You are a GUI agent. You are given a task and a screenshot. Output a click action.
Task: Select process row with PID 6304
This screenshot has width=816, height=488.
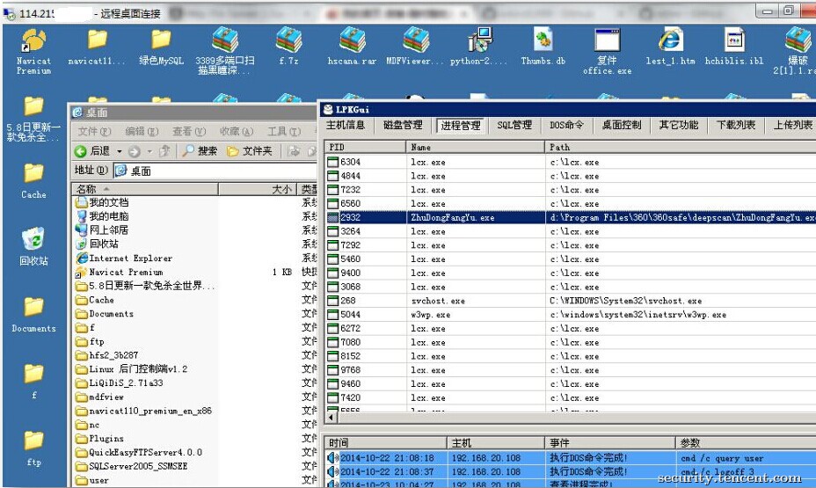click(x=571, y=162)
